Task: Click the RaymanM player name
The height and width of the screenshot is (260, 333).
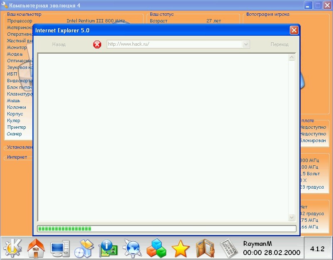Action: click(x=257, y=243)
